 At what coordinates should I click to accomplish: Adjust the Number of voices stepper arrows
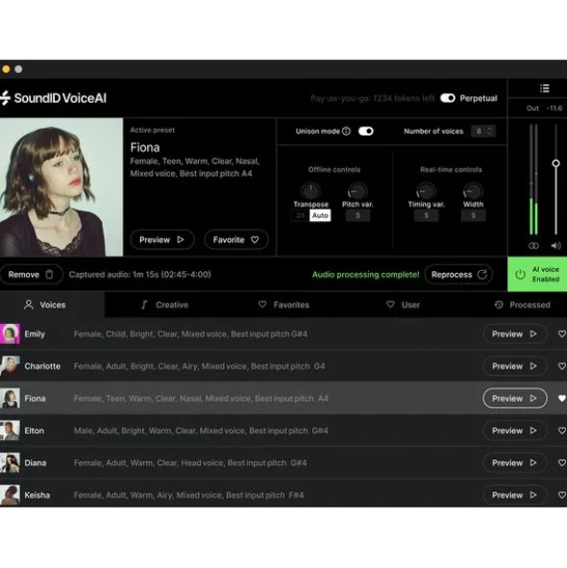click(490, 131)
